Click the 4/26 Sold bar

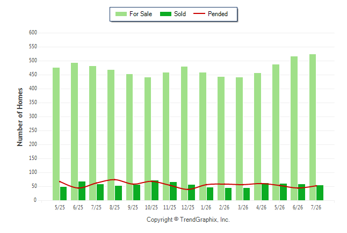[x=265, y=192]
